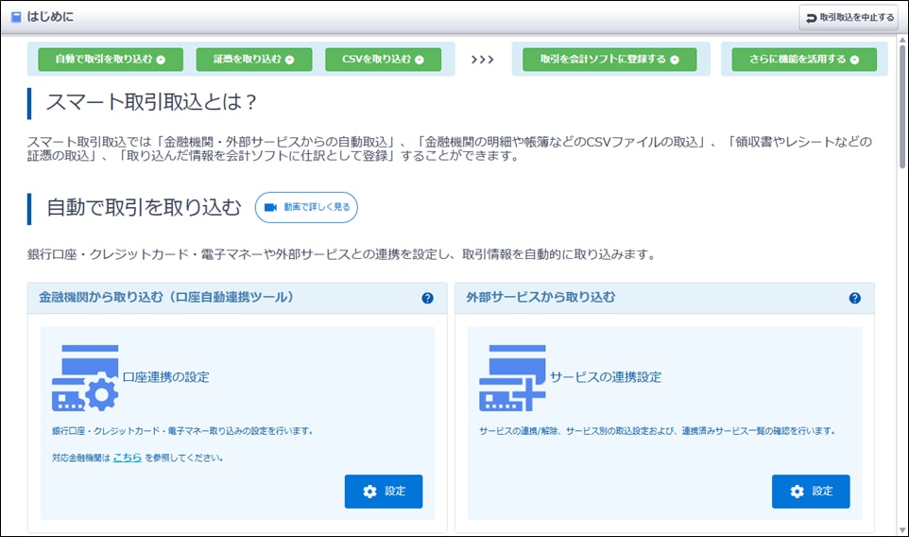Click 設定 button under サービスの連携設定
This screenshot has width=909, height=537.
click(811, 492)
